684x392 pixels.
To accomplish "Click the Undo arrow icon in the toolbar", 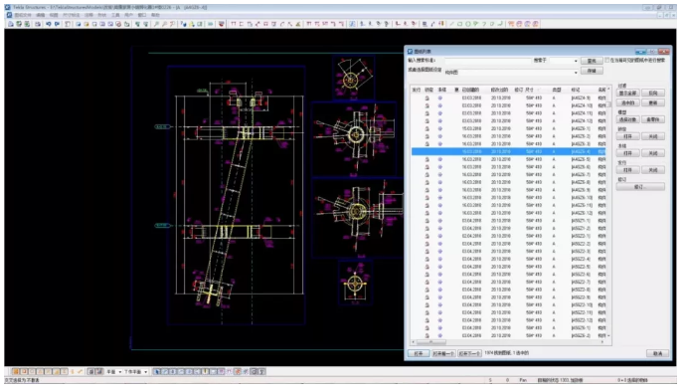I will 49,24.
